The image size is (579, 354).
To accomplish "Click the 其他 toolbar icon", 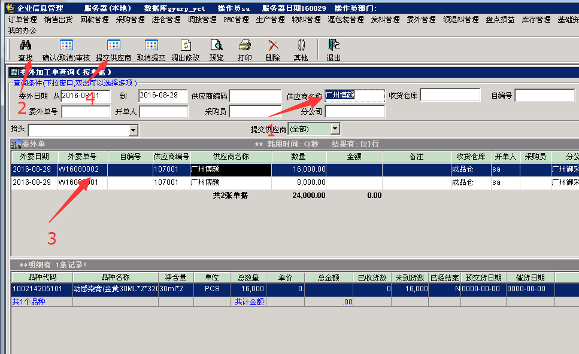I will tap(301, 45).
